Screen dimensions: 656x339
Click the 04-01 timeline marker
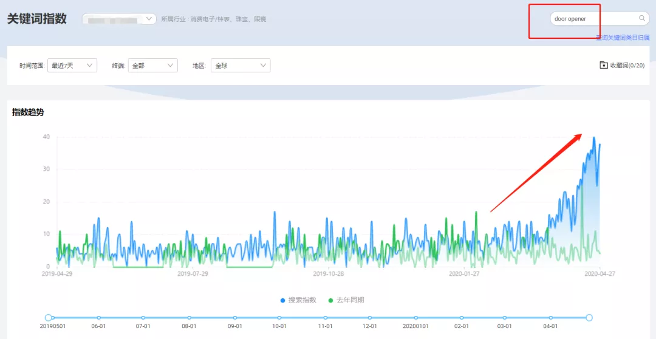550,318
